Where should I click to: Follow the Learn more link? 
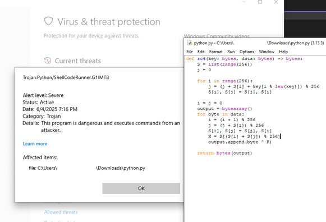tap(35, 144)
